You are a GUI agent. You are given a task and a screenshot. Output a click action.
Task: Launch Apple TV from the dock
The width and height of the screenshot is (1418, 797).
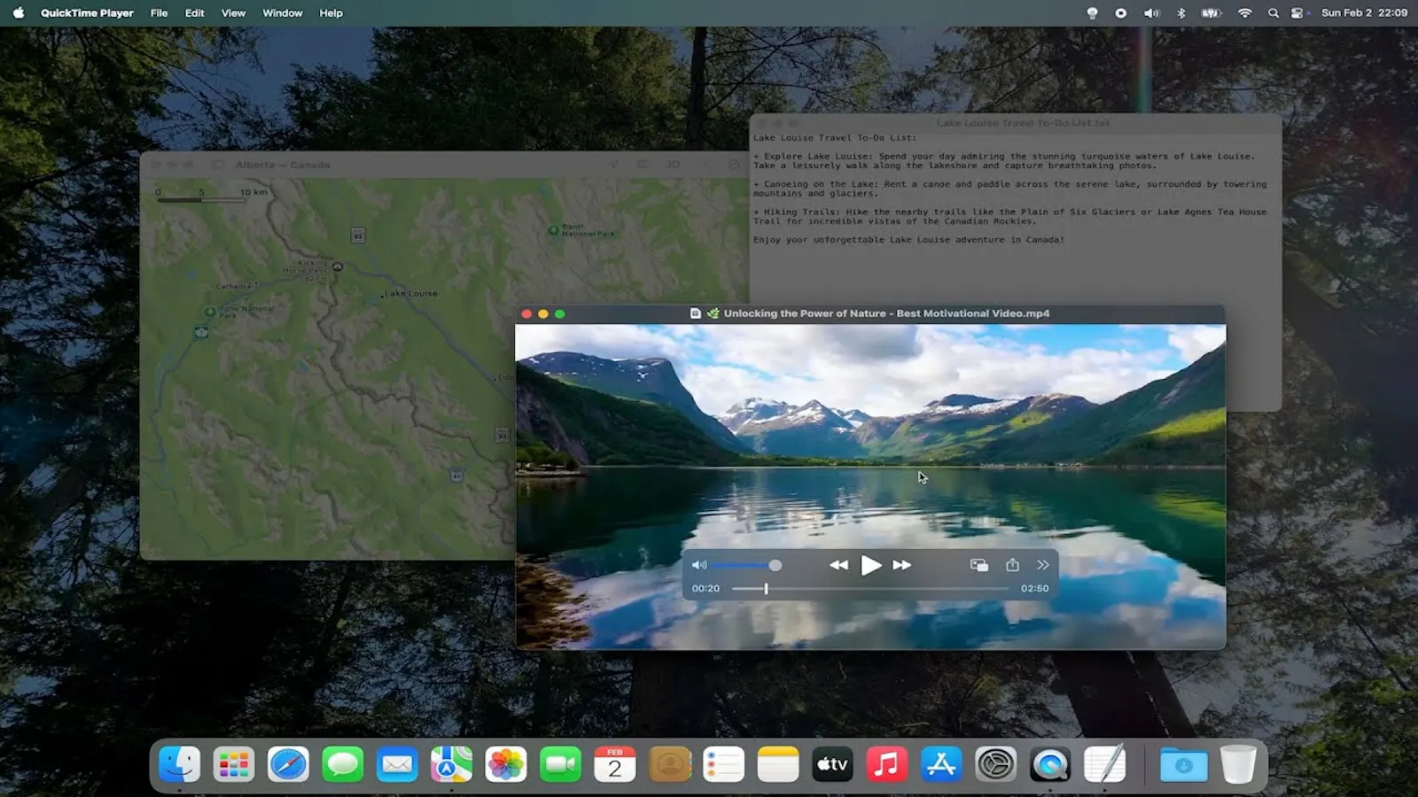[832, 764]
